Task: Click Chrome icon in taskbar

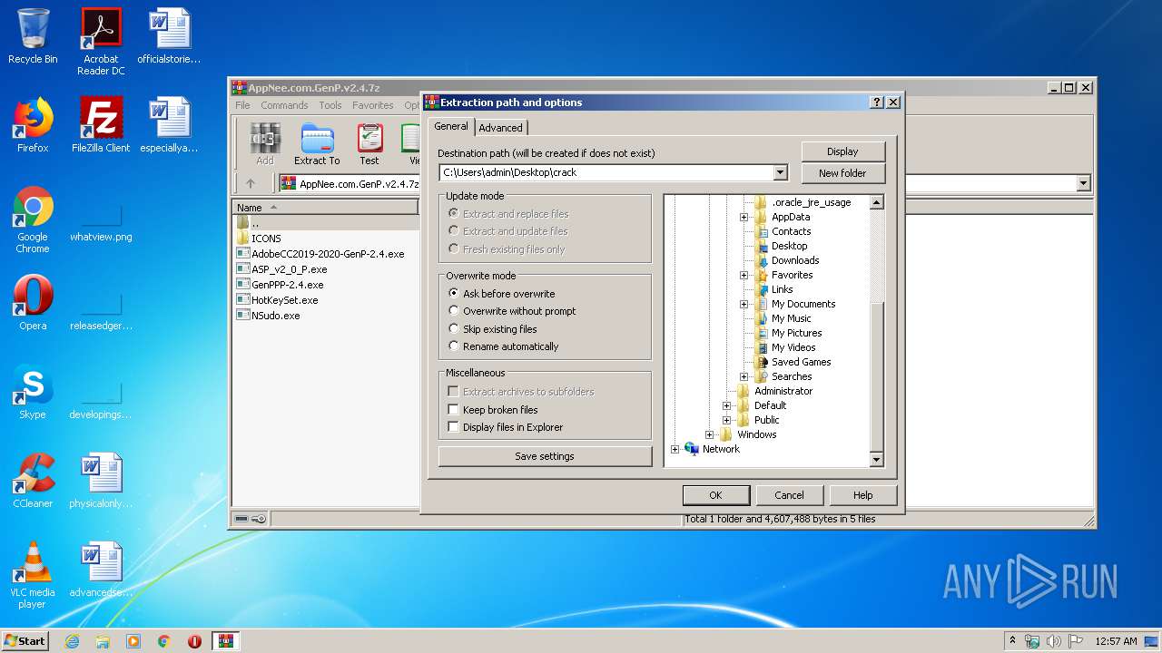Action: pyautogui.click(x=164, y=641)
